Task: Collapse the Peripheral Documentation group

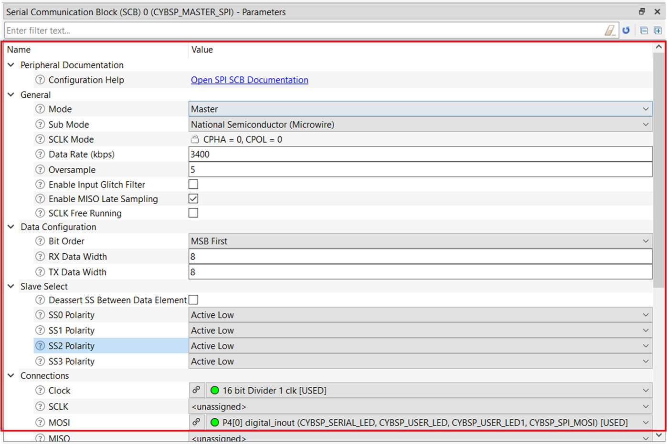Action: 11,65
